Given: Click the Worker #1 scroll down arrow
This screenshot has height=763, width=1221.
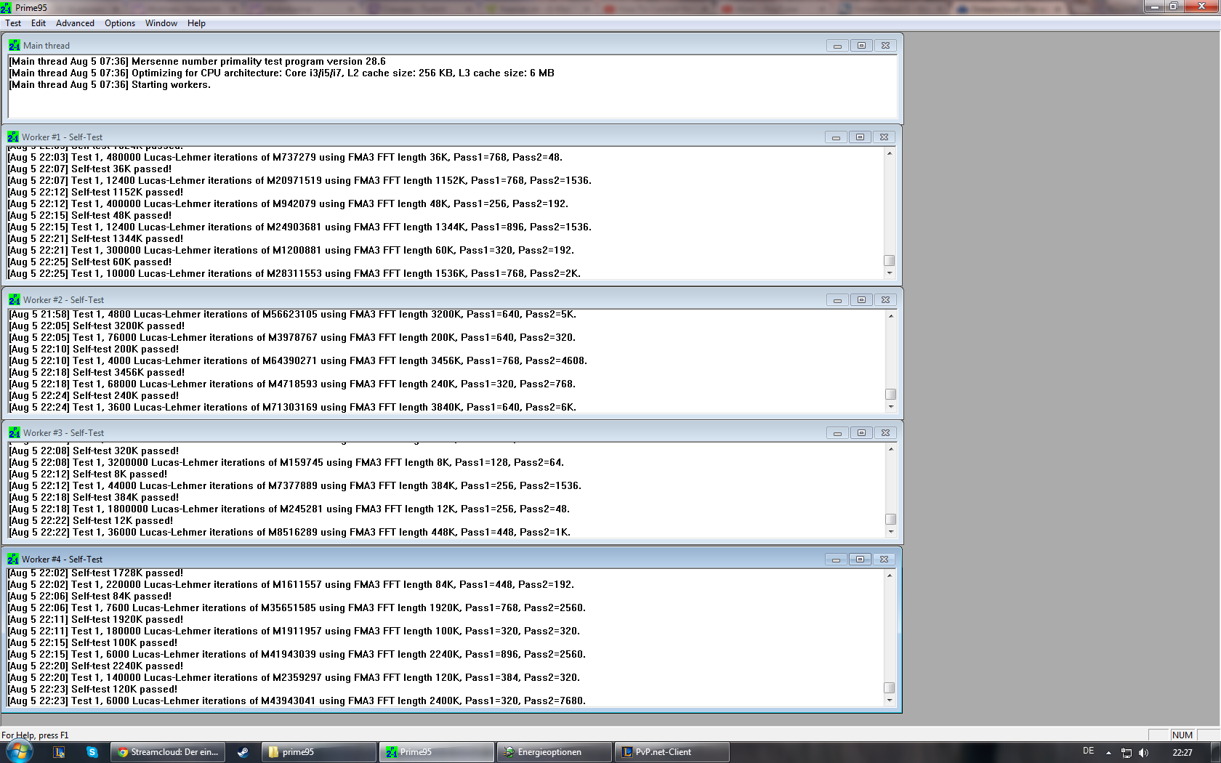Looking at the screenshot, I should click(890, 273).
